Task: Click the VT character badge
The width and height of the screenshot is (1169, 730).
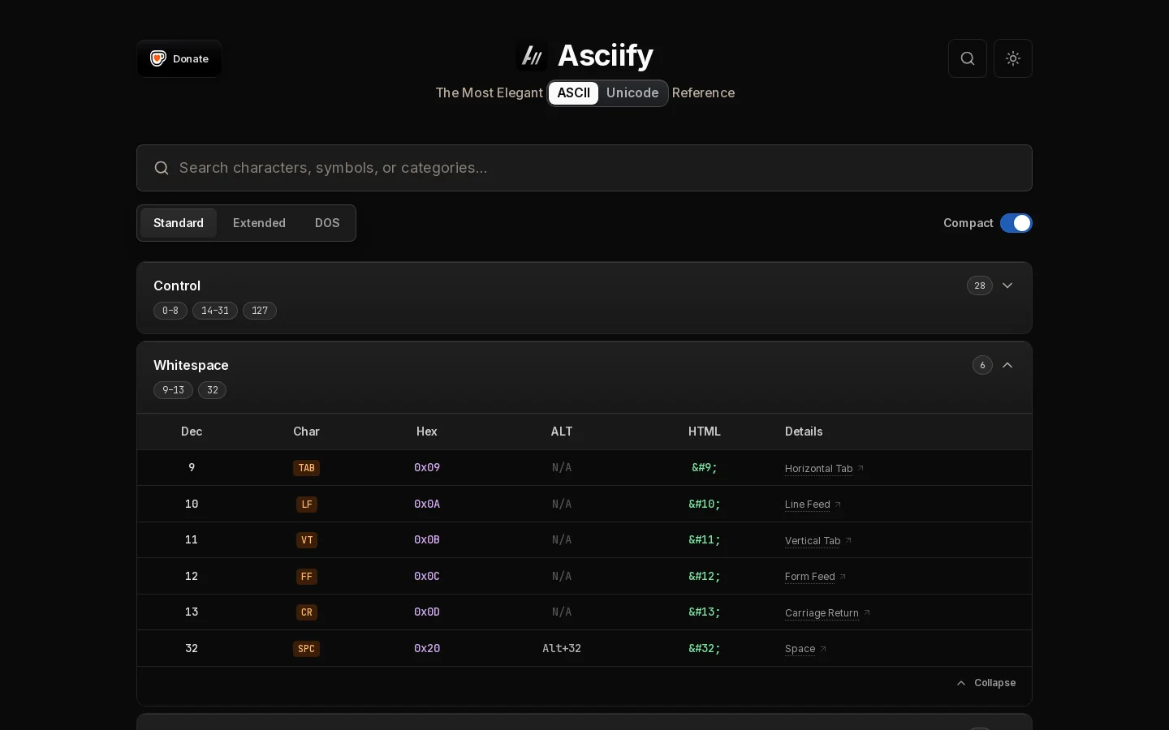Action: 307,540
